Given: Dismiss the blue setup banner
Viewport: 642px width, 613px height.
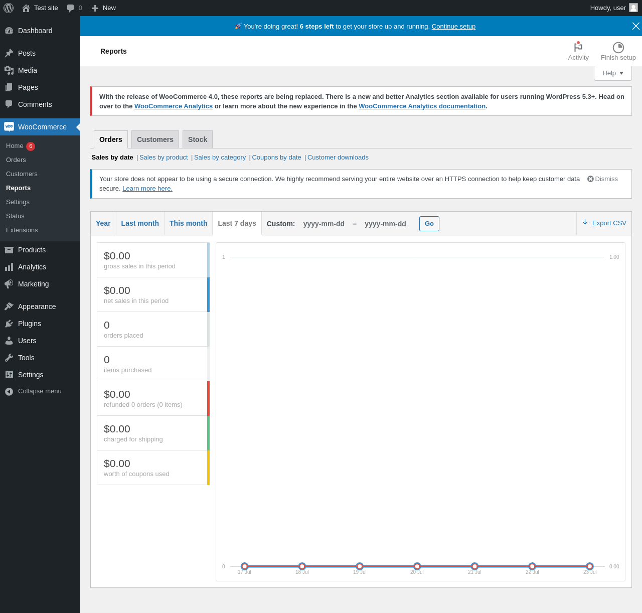Looking at the screenshot, I should click(x=635, y=26).
